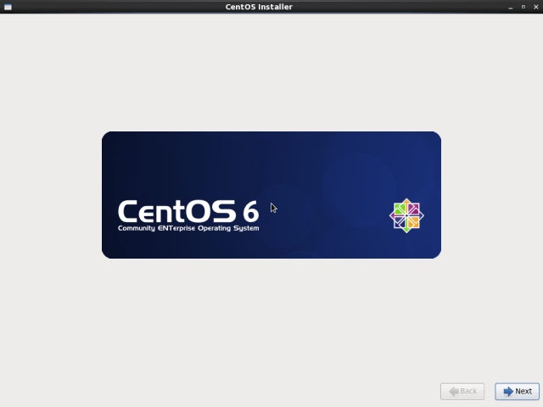Viewport: 543px width, 407px height.
Task: Click the green square of the CentOS logo
Action: pos(400,209)
